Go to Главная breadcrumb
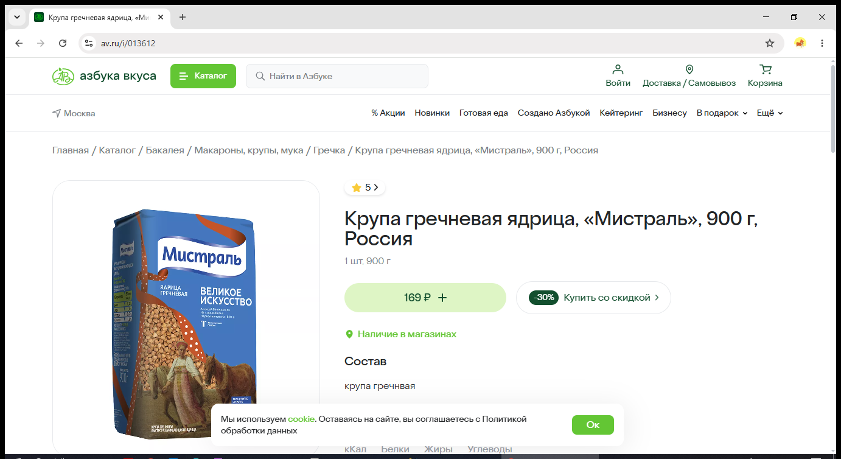 coord(71,150)
